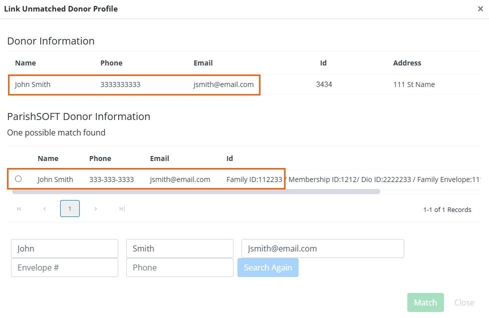Go to first page of records
Screen dimensions: 489x318
[x=19, y=209]
